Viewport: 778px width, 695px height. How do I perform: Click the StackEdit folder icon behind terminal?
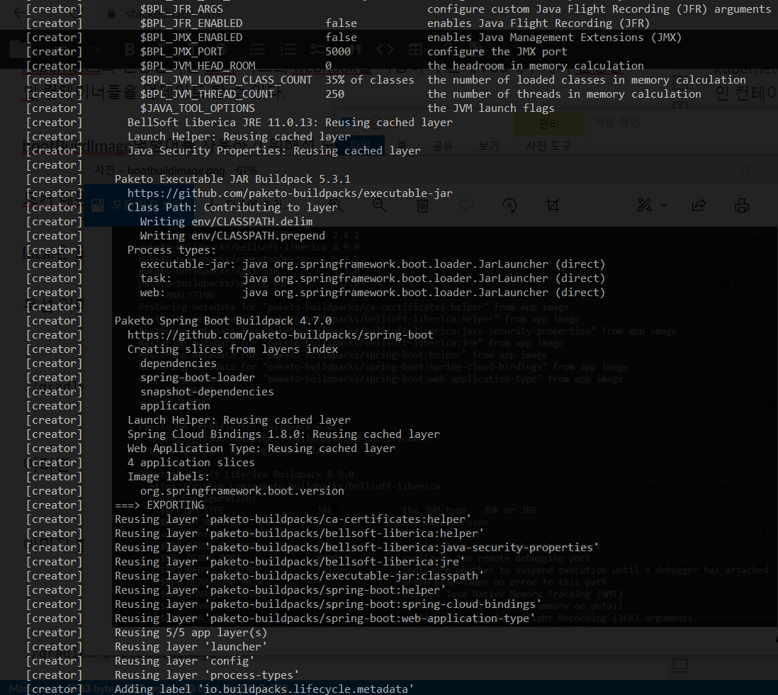(20, 50)
